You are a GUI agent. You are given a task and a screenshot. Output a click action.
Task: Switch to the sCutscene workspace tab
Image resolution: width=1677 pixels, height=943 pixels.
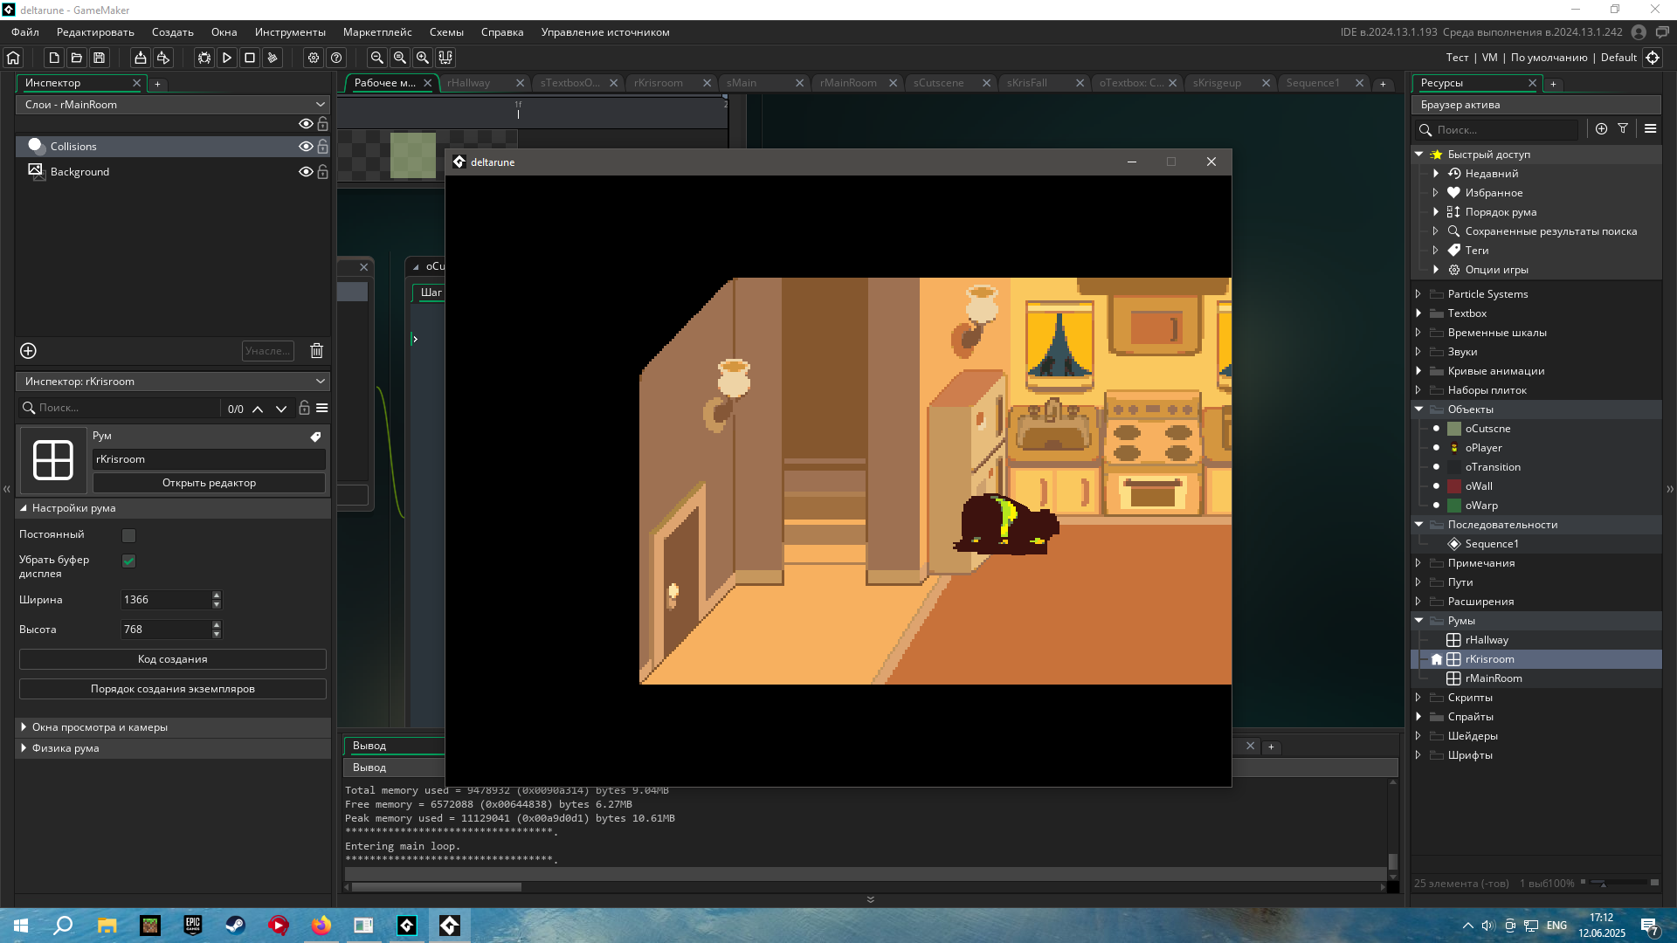(939, 83)
